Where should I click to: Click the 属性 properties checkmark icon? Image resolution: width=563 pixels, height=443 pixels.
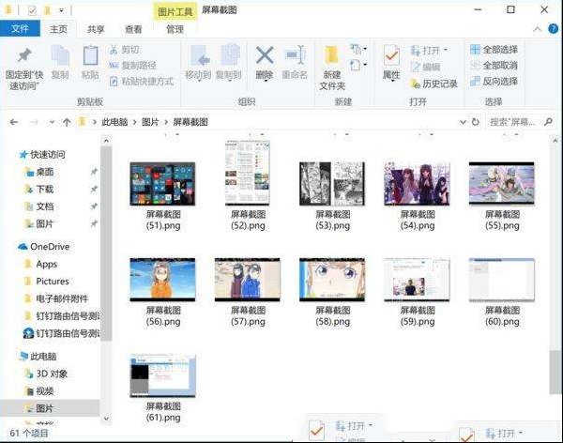point(391,56)
